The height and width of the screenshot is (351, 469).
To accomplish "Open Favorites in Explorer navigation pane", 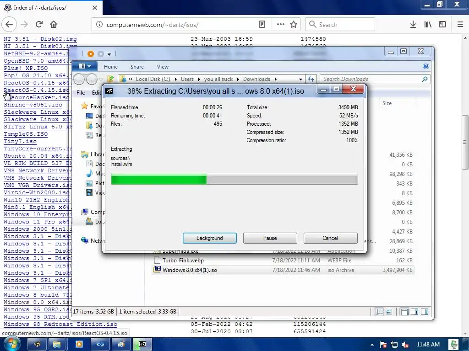I will pyautogui.click(x=93, y=106).
